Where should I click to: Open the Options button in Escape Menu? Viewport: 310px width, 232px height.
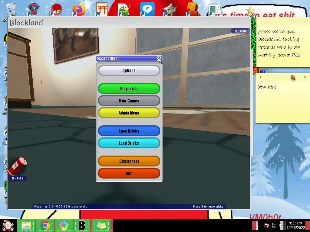pos(129,70)
